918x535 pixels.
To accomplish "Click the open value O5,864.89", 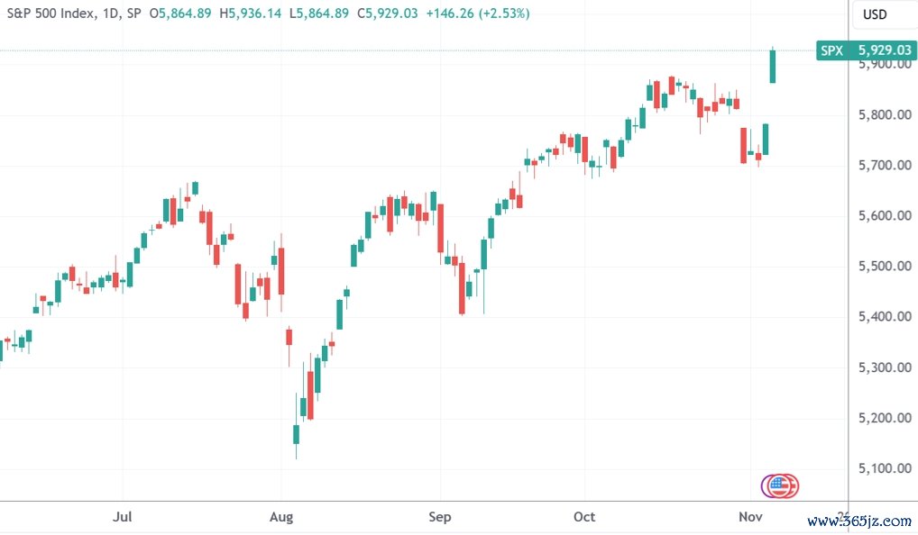I will pyautogui.click(x=180, y=14).
